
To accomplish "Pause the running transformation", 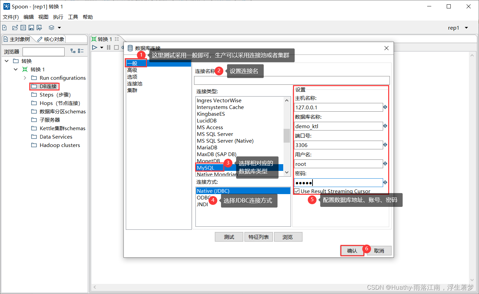I will pyautogui.click(x=109, y=47).
